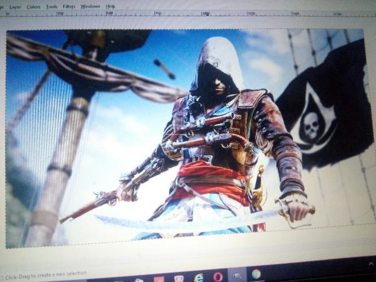Open the Help menu
The width and height of the screenshot is (376, 282).
pyautogui.click(x=110, y=6)
